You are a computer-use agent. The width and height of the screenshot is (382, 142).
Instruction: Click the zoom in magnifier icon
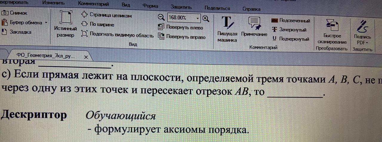tap(206, 18)
